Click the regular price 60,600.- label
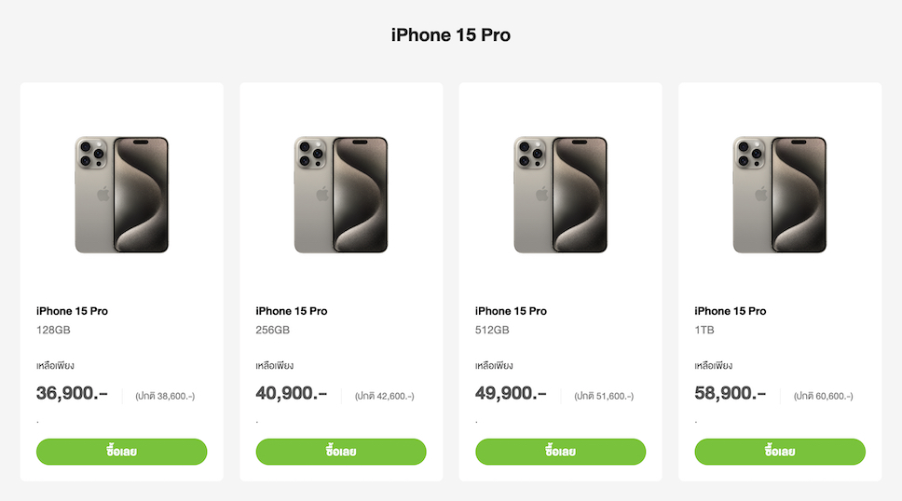Viewport: 902px width, 501px height. point(823,396)
